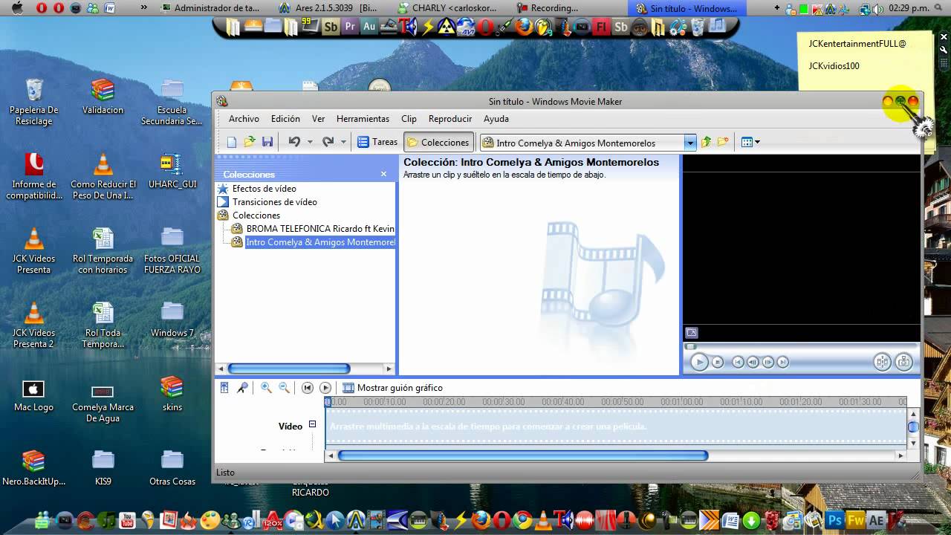Zoom in on the timeline

tap(266, 388)
